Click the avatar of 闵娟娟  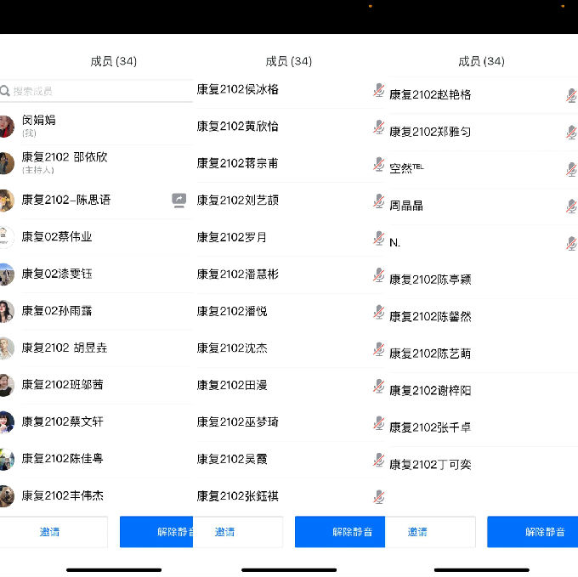pyautogui.click(x=6, y=126)
